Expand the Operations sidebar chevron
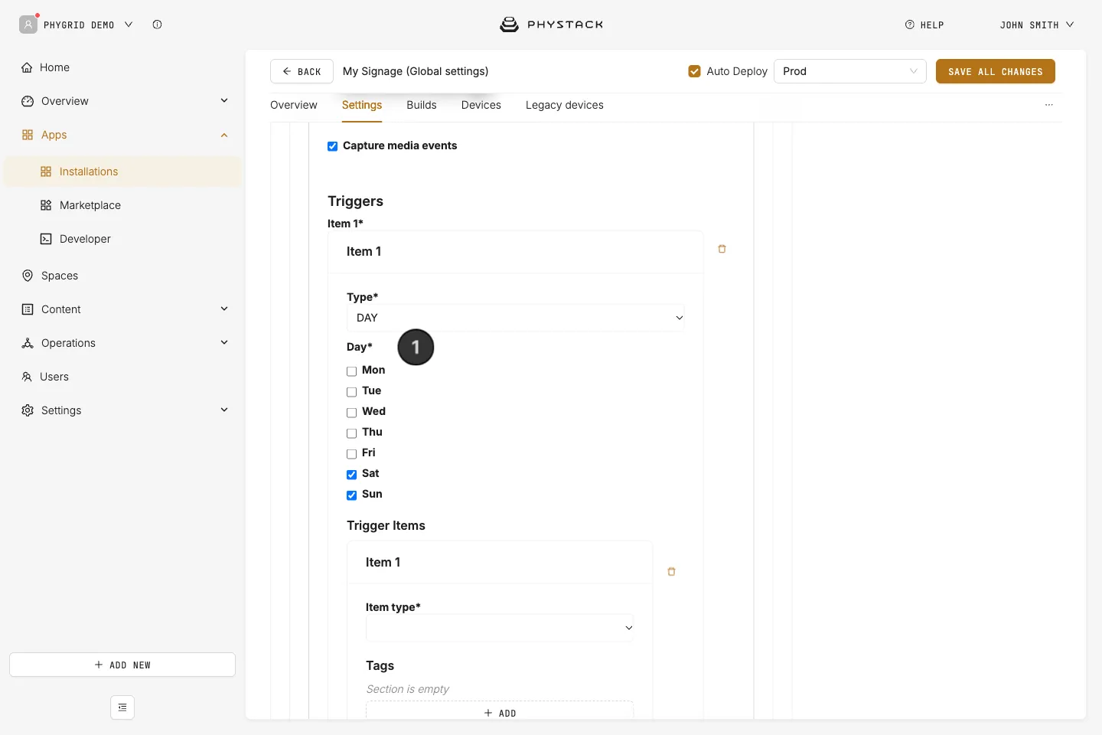 (x=224, y=342)
